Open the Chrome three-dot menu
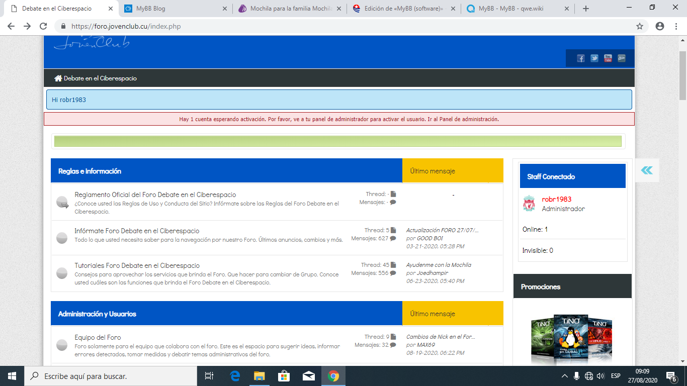This screenshot has height=386, width=687. [676, 26]
